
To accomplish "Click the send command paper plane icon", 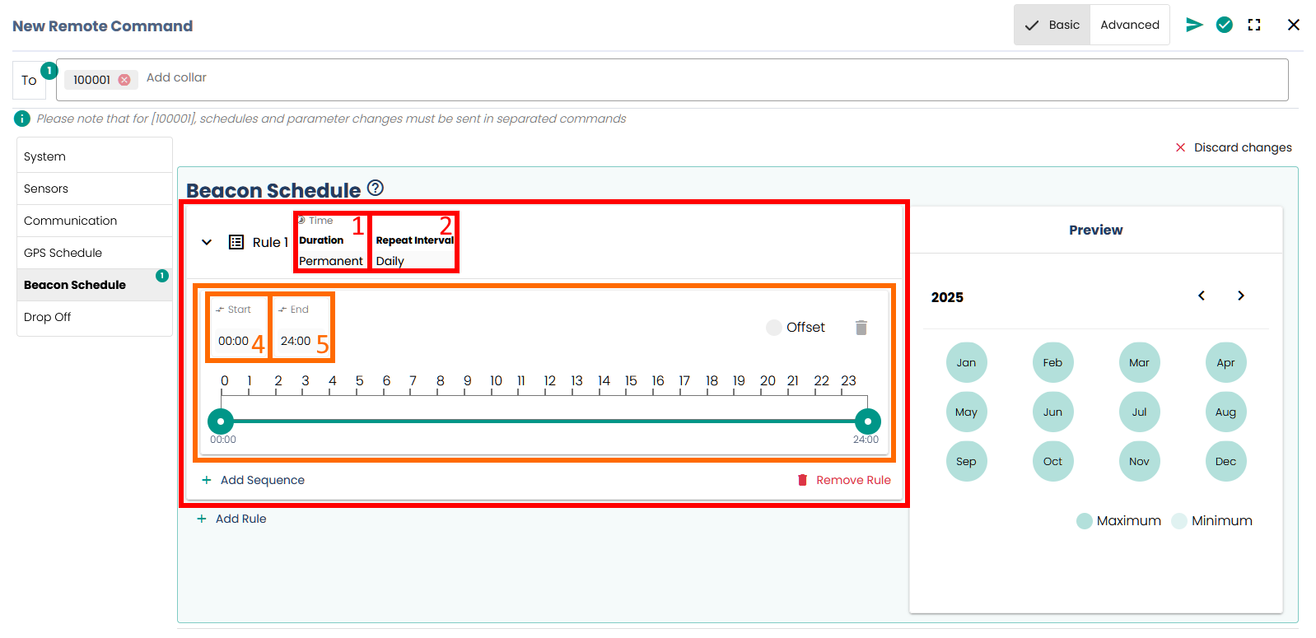I will click(1193, 25).
